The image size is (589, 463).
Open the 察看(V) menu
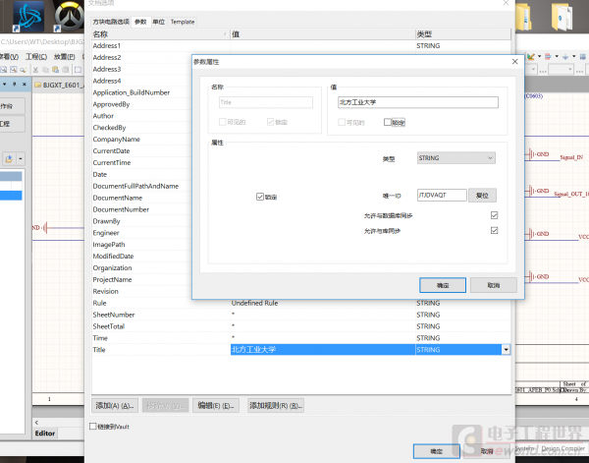click(x=10, y=57)
